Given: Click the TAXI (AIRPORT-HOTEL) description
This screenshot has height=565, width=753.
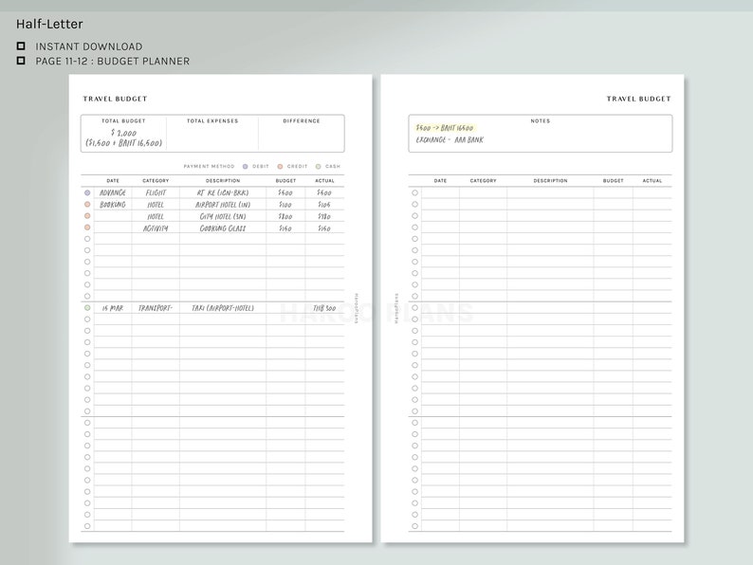Looking at the screenshot, I should [x=223, y=308].
